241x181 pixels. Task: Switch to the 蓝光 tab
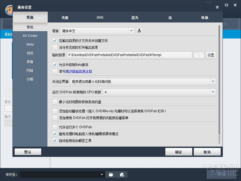tap(135, 17)
